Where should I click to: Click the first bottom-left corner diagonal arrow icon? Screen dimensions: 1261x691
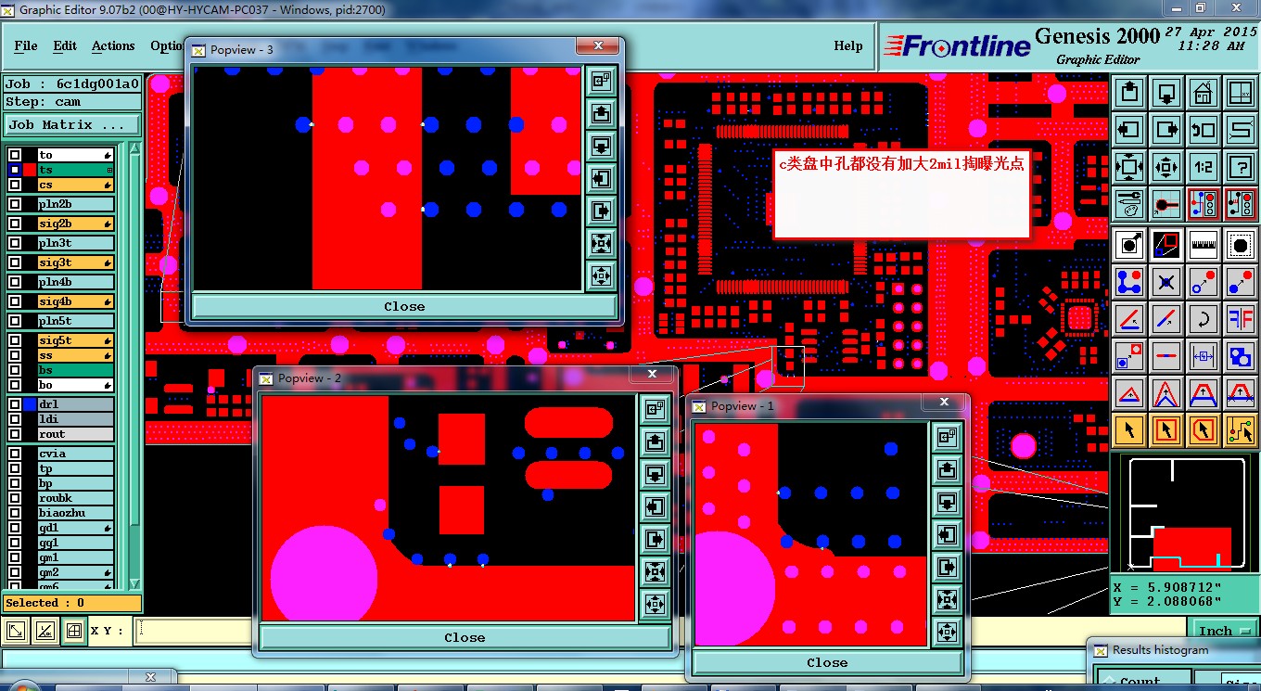(x=17, y=632)
